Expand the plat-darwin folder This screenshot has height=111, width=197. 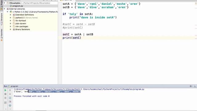point(10,23)
